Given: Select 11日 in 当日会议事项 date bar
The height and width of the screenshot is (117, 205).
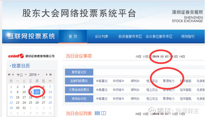Looking at the screenshot, I should click(x=145, y=56).
